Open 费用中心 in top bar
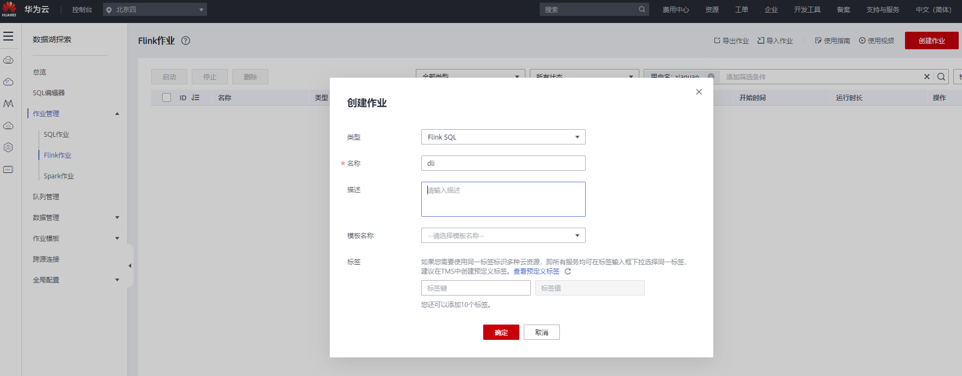The height and width of the screenshot is (376, 962). [x=676, y=9]
